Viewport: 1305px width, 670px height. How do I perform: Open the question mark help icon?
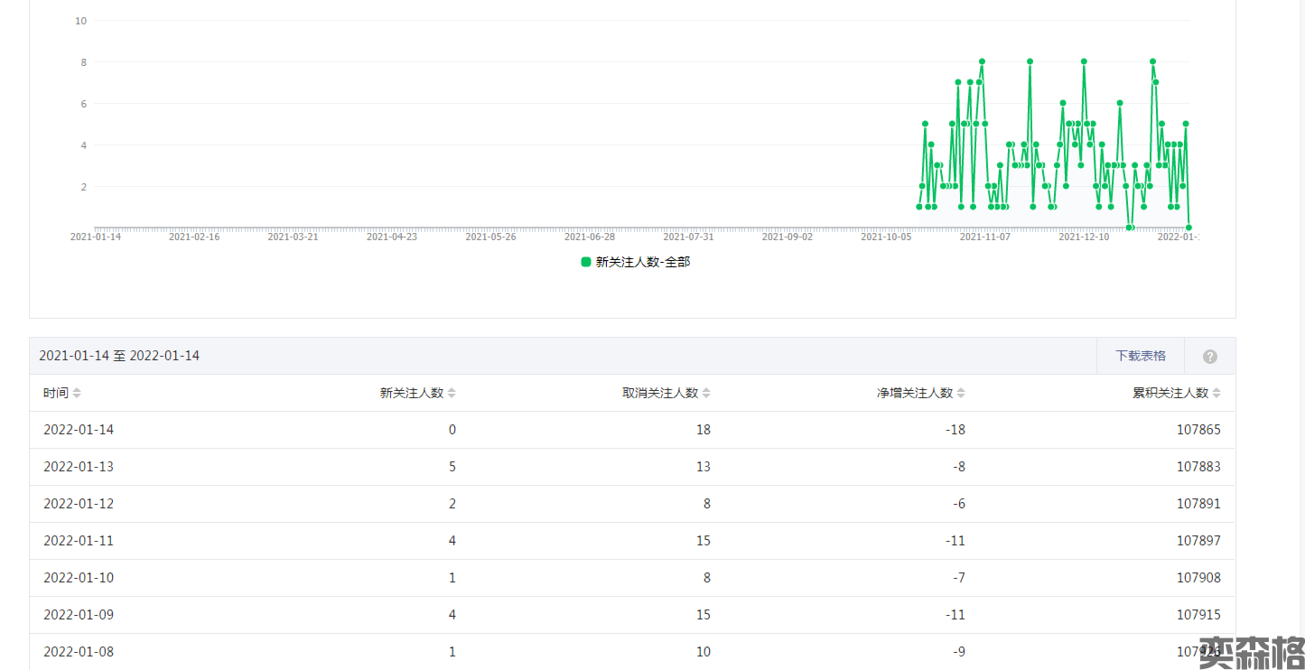1210,357
